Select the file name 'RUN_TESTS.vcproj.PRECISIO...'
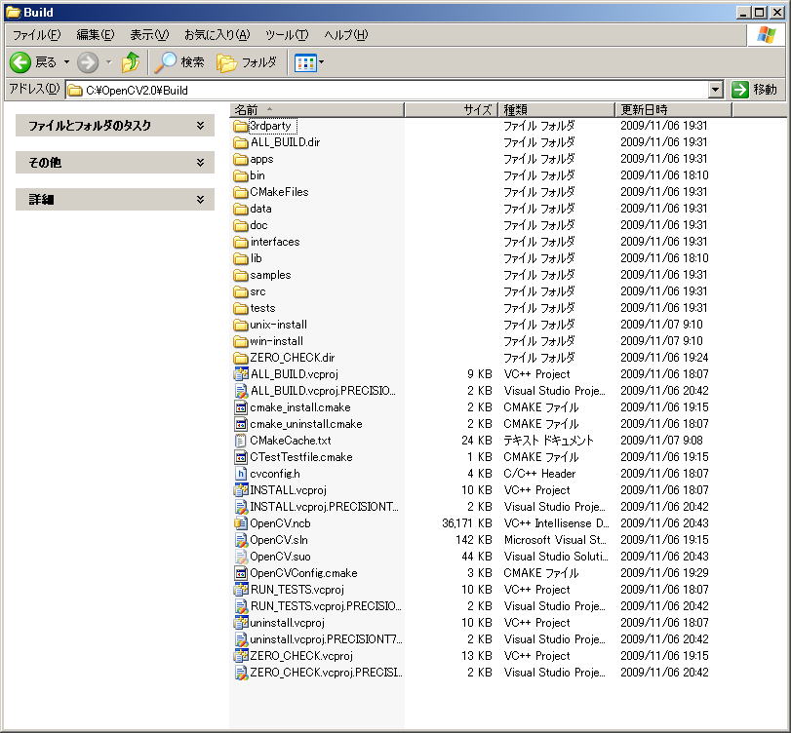The image size is (791, 733). (x=326, y=606)
